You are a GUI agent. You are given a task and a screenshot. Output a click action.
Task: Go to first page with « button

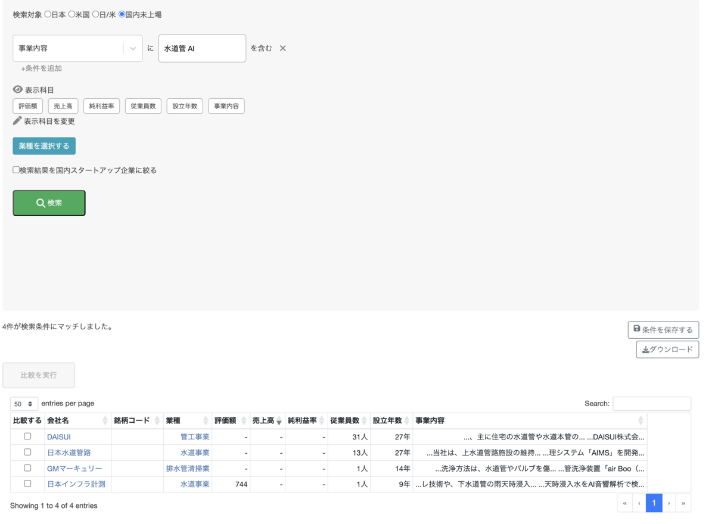[x=624, y=503]
